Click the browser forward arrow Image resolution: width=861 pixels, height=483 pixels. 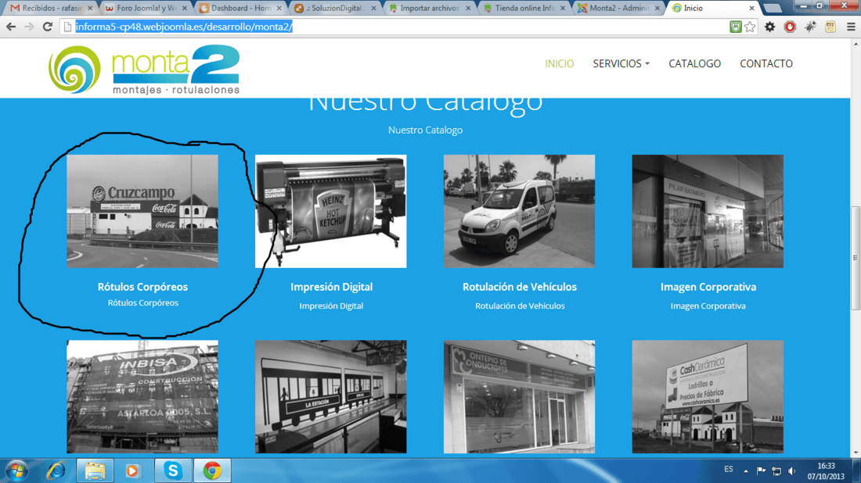click(x=29, y=27)
